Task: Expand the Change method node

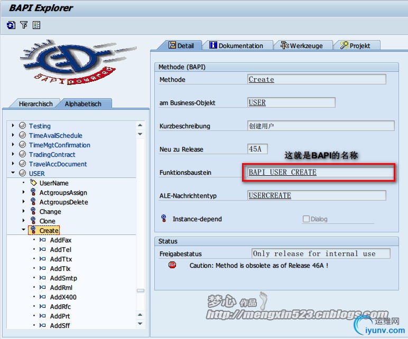Action: click(x=23, y=211)
